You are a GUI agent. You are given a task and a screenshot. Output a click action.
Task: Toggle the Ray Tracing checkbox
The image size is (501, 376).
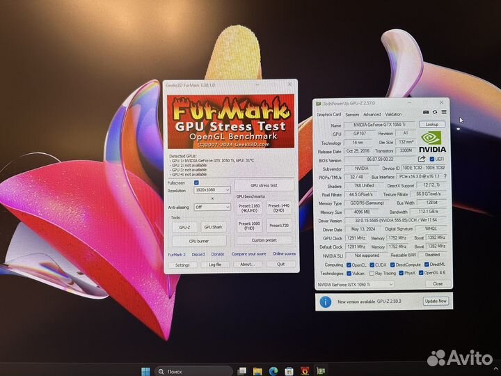click(372, 274)
